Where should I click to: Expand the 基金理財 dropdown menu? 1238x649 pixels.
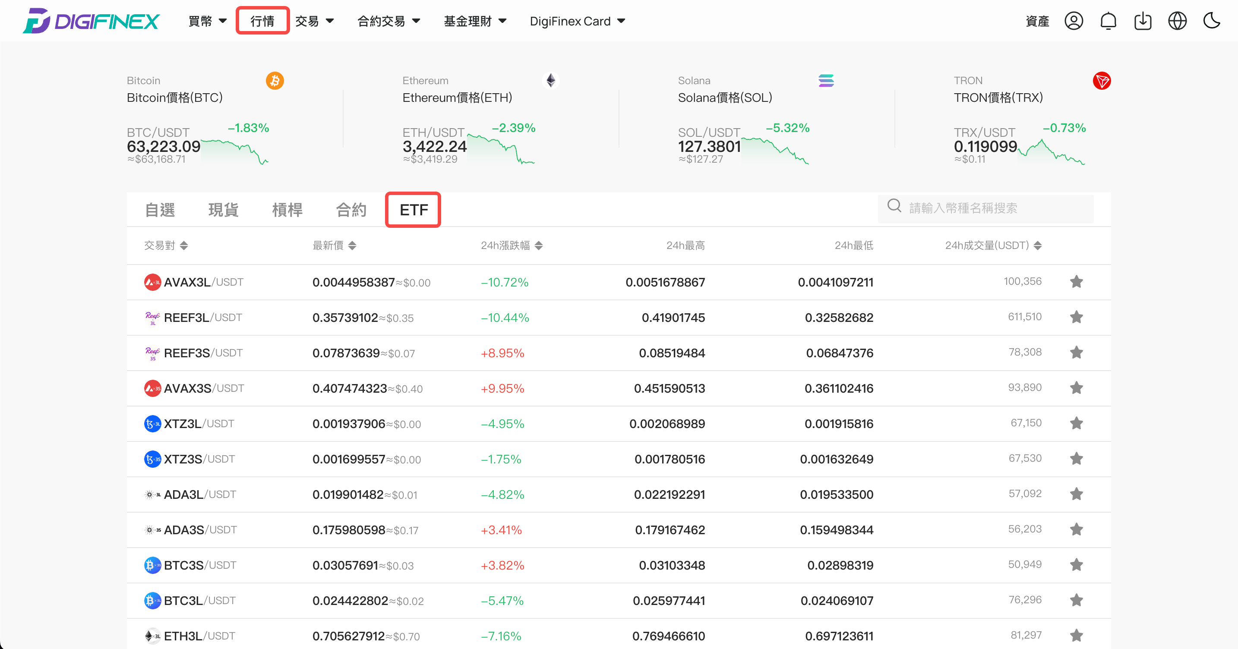[x=475, y=21]
